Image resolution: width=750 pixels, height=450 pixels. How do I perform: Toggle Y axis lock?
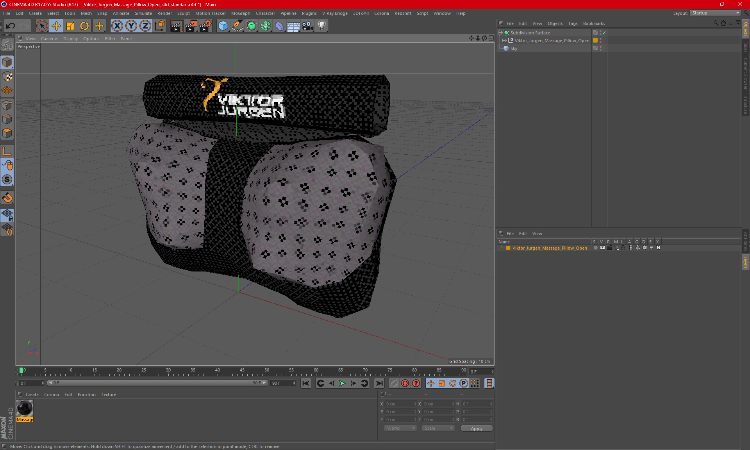(131, 26)
